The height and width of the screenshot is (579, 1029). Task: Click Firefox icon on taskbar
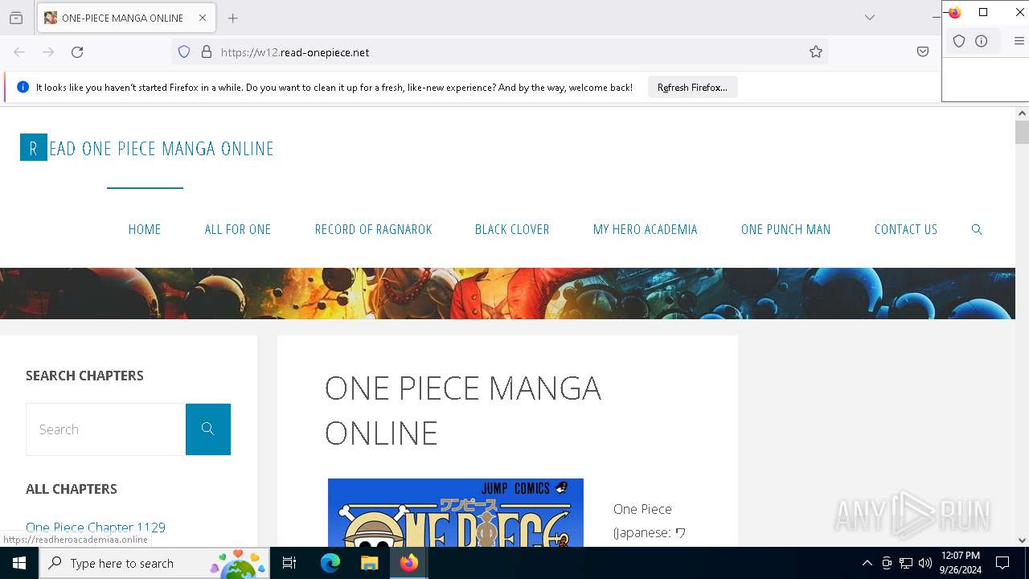coord(409,563)
